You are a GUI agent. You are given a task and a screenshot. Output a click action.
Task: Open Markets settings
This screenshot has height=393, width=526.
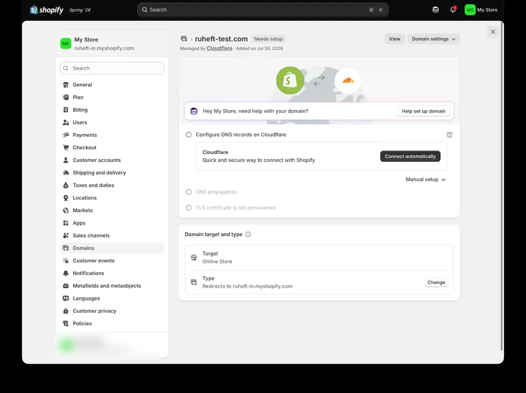click(112, 210)
